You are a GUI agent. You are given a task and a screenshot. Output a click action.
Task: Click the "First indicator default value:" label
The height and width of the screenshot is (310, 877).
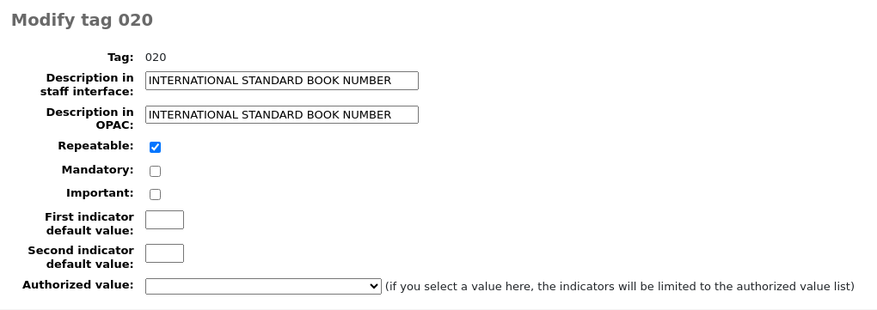tap(89, 223)
